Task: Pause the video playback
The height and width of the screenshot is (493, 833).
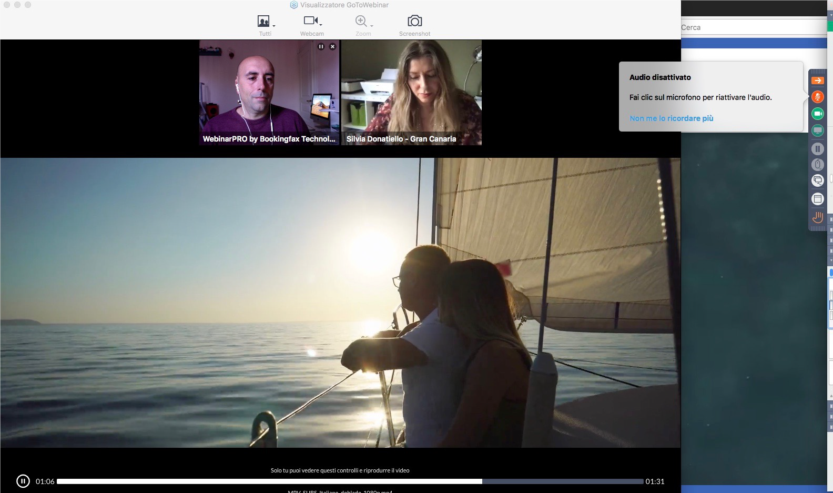Action: [x=23, y=481]
